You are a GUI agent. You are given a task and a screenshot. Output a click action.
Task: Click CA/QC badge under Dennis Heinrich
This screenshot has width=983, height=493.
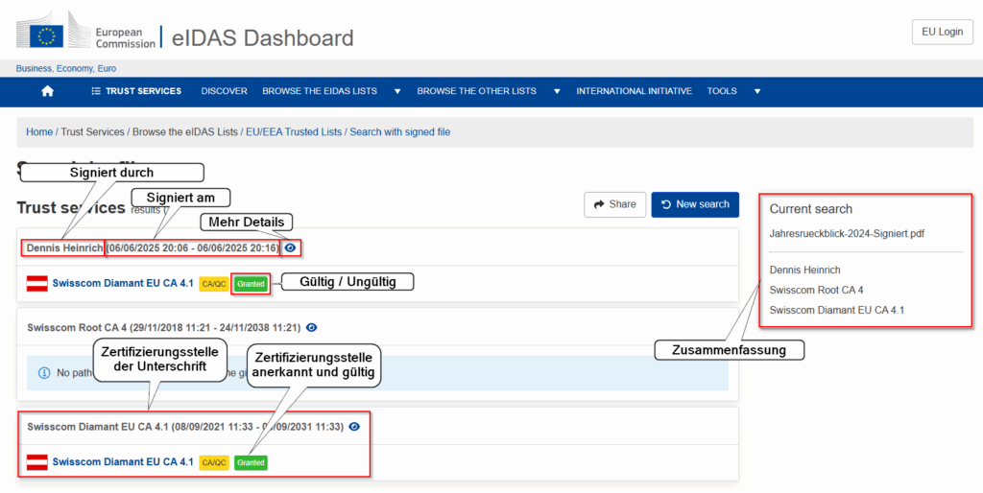[214, 284]
